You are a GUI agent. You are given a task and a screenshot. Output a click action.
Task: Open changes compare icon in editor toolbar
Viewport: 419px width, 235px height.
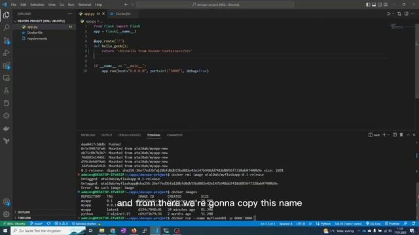[399, 14]
